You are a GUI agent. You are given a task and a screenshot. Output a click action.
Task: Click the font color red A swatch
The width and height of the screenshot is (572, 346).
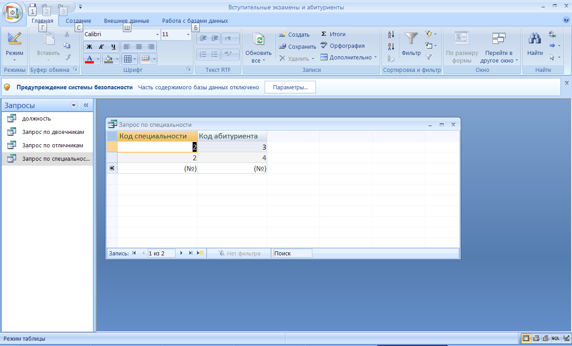coord(89,58)
